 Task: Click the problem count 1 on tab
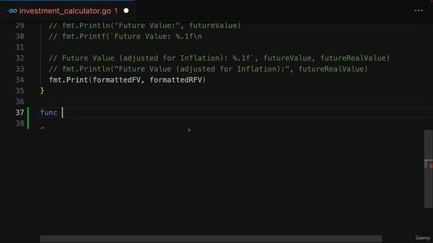[x=116, y=11]
